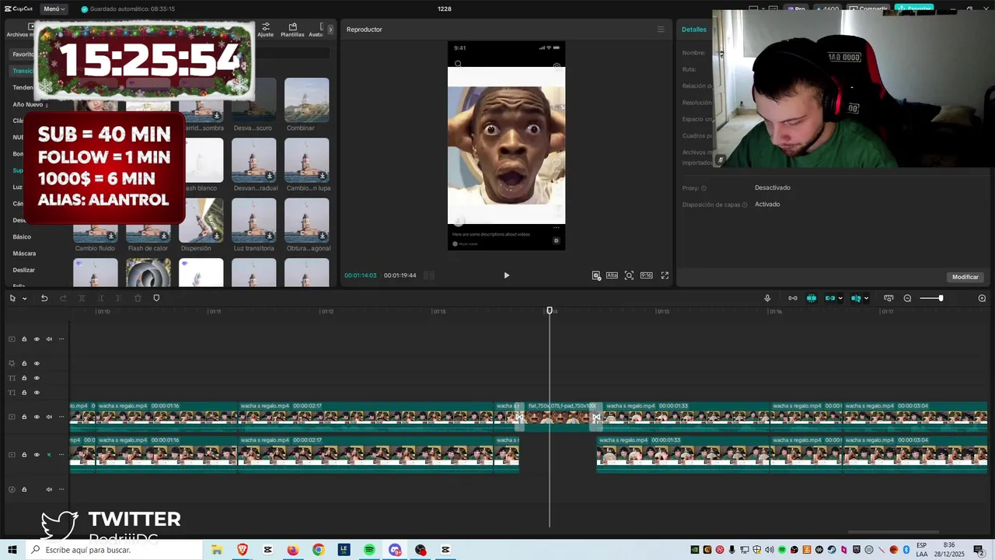The height and width of the screenshot is (560, 995).
Task: Download the Cambio...n lupa transition
Action: tap(323, 176)
